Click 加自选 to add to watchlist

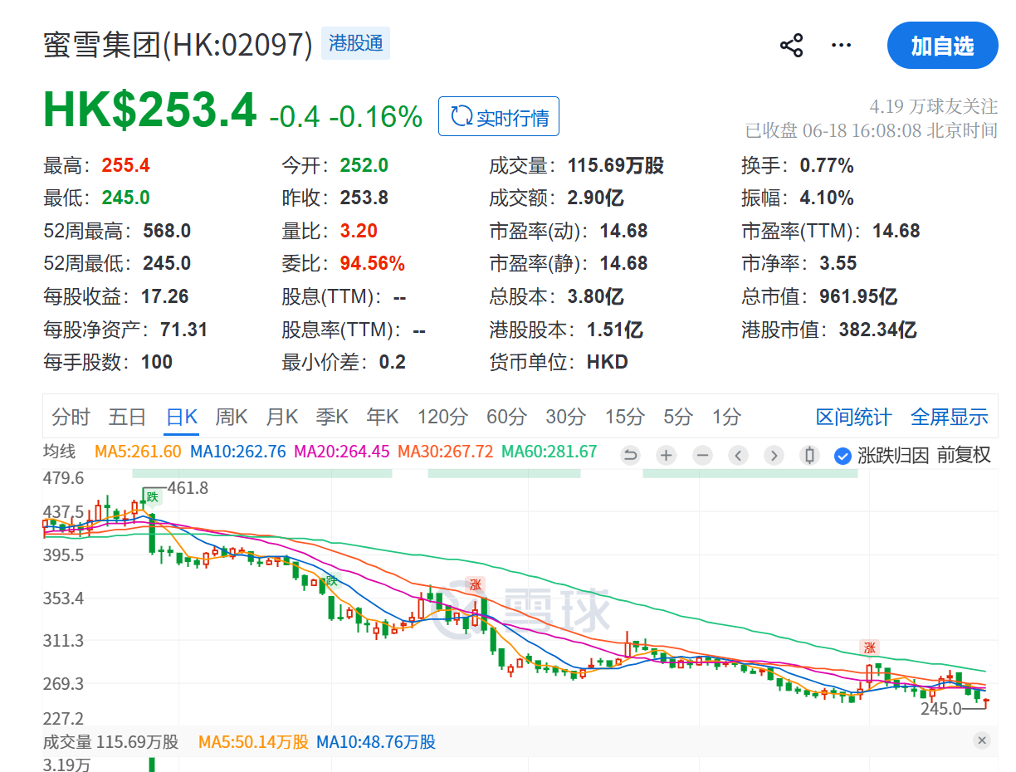(942, 46)
